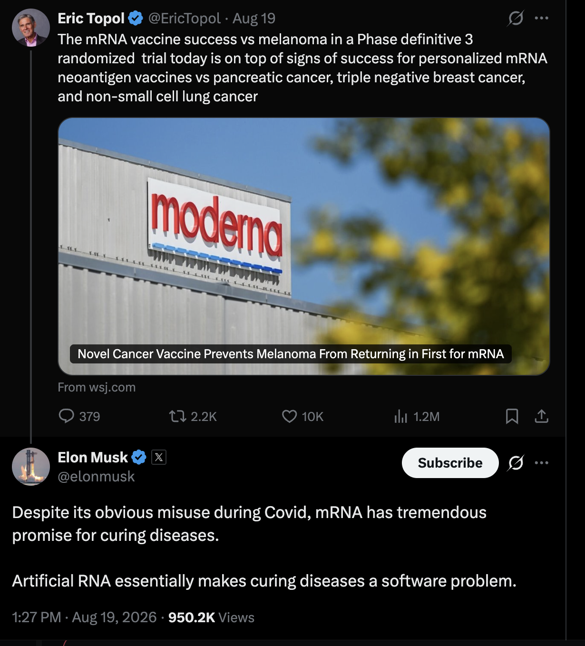Click the share icon on Topol's tweet

(542, 416)
